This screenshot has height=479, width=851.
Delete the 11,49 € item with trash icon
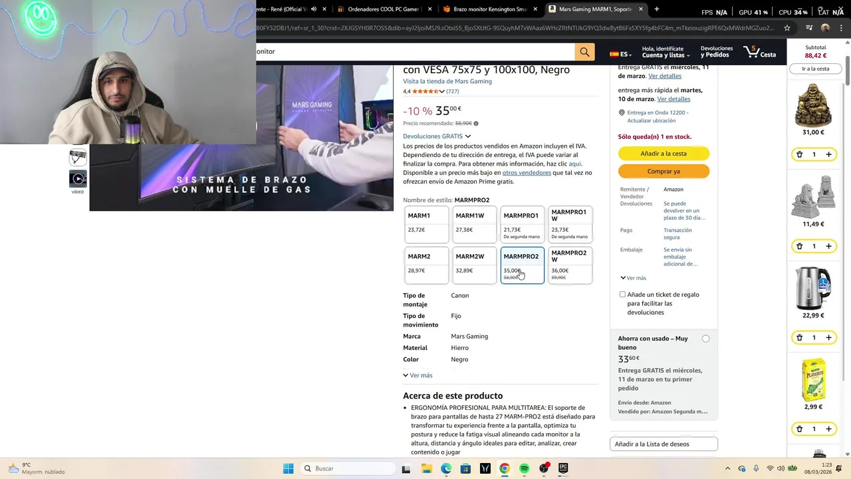point(799,246)
